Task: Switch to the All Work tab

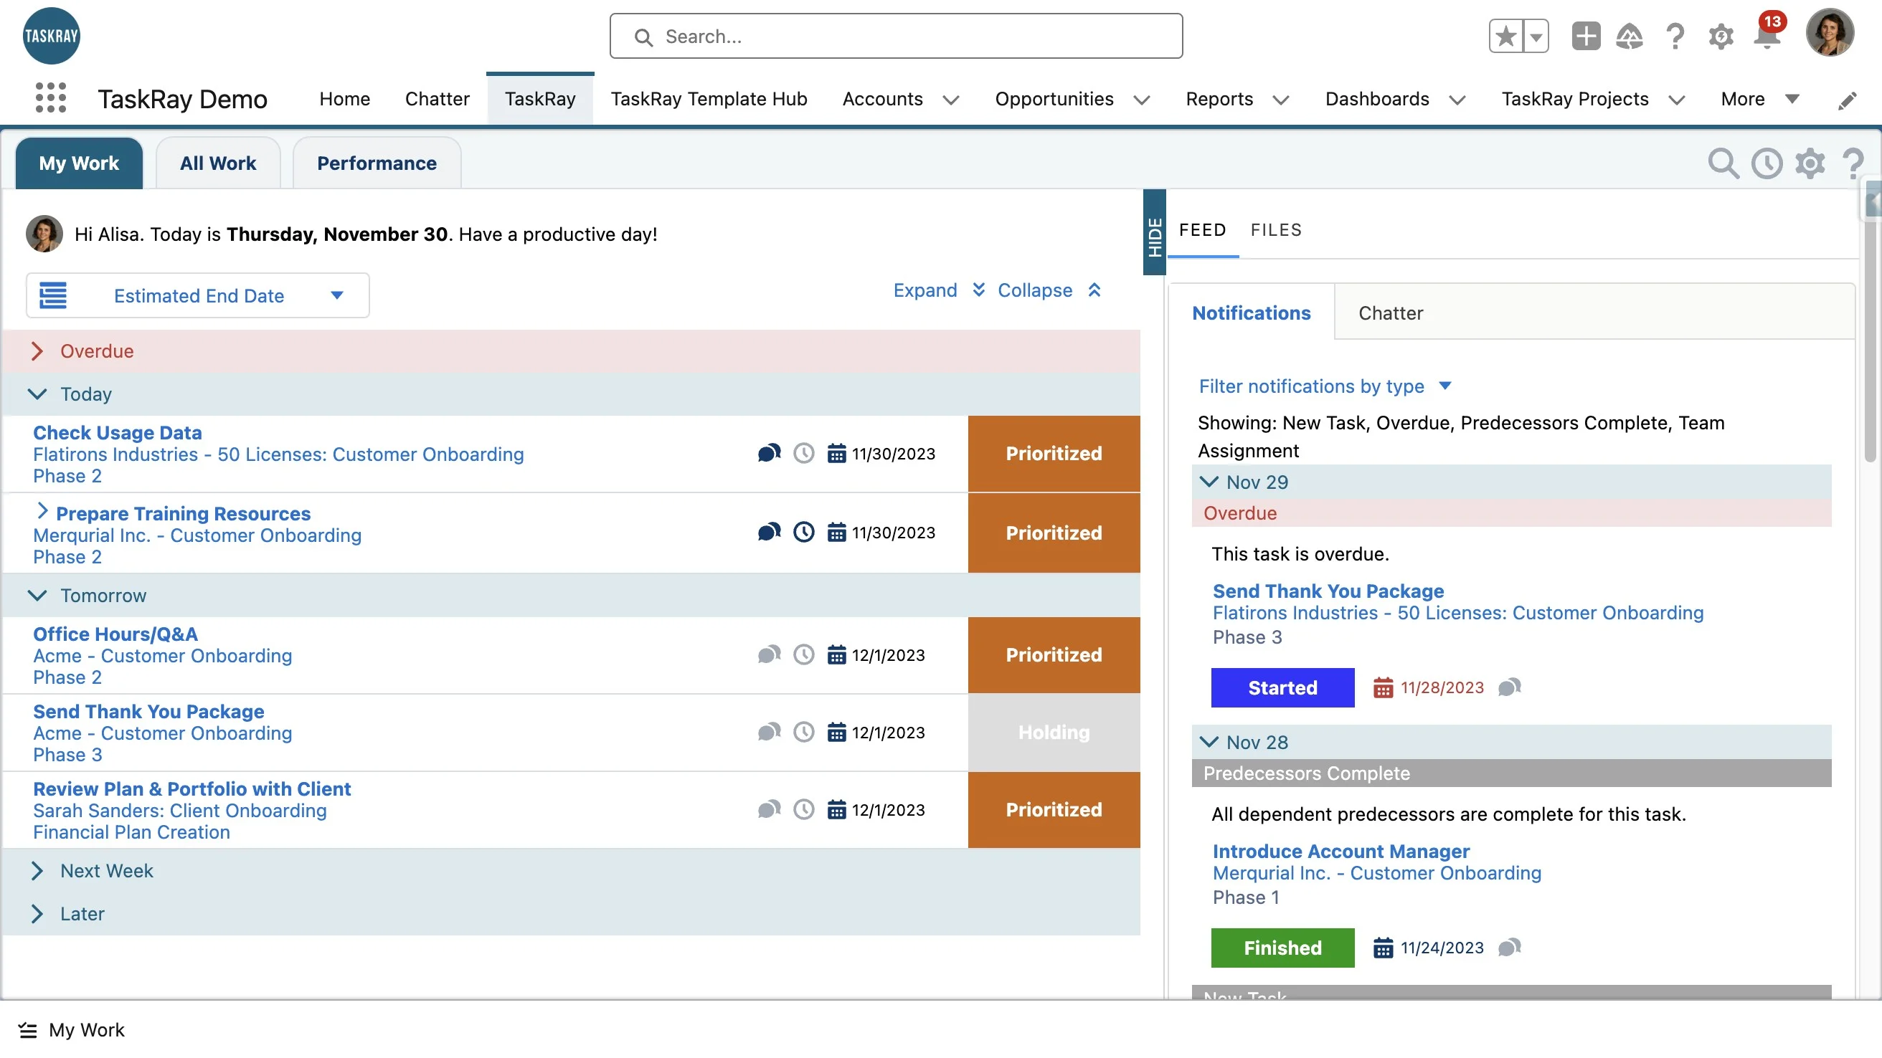Action: pyautogui.click(x=218, y=163)
